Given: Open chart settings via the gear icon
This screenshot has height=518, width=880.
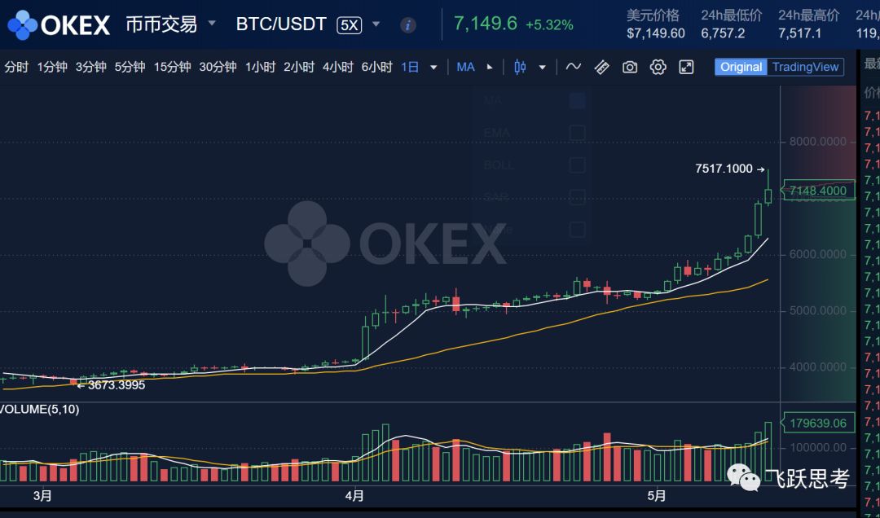Looking at the screenshot, I should pyautogui.click(x=658, y=67).
